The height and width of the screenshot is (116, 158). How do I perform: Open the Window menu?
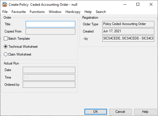pos(55,12)
